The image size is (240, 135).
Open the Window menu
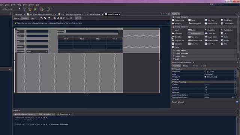tap(31, 5)
